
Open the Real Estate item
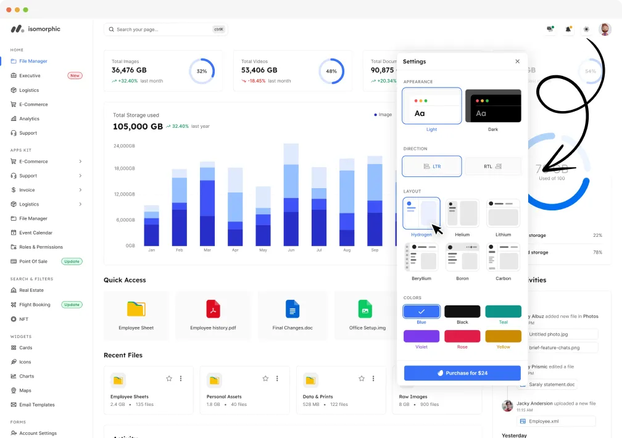pos(31,290)
